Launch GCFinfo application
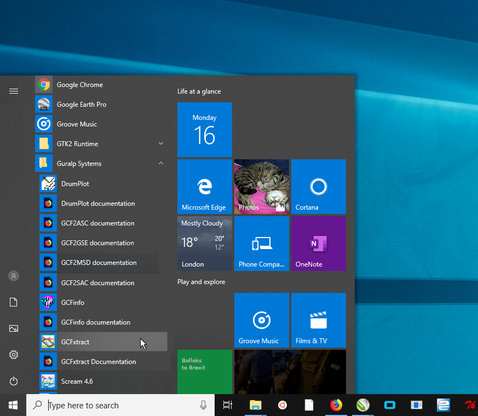This screenshot has width=478, height=416. pyautogui.click(x=103, y=302)
